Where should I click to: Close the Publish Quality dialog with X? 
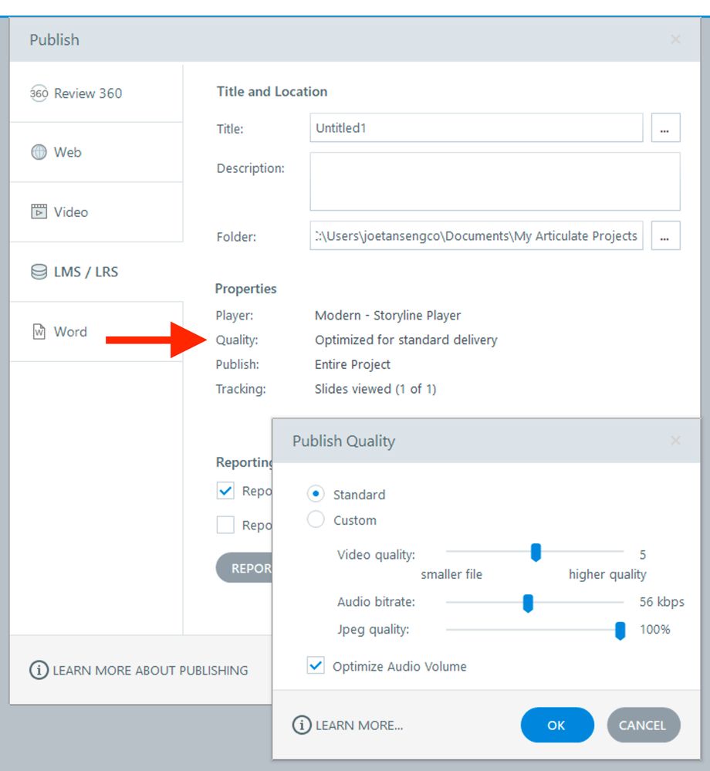click(x=675, y=441)
